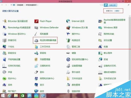Viewport: 131px width, 98px height.
Task: Open Windows 更新 icon
Action: (100, 28)
